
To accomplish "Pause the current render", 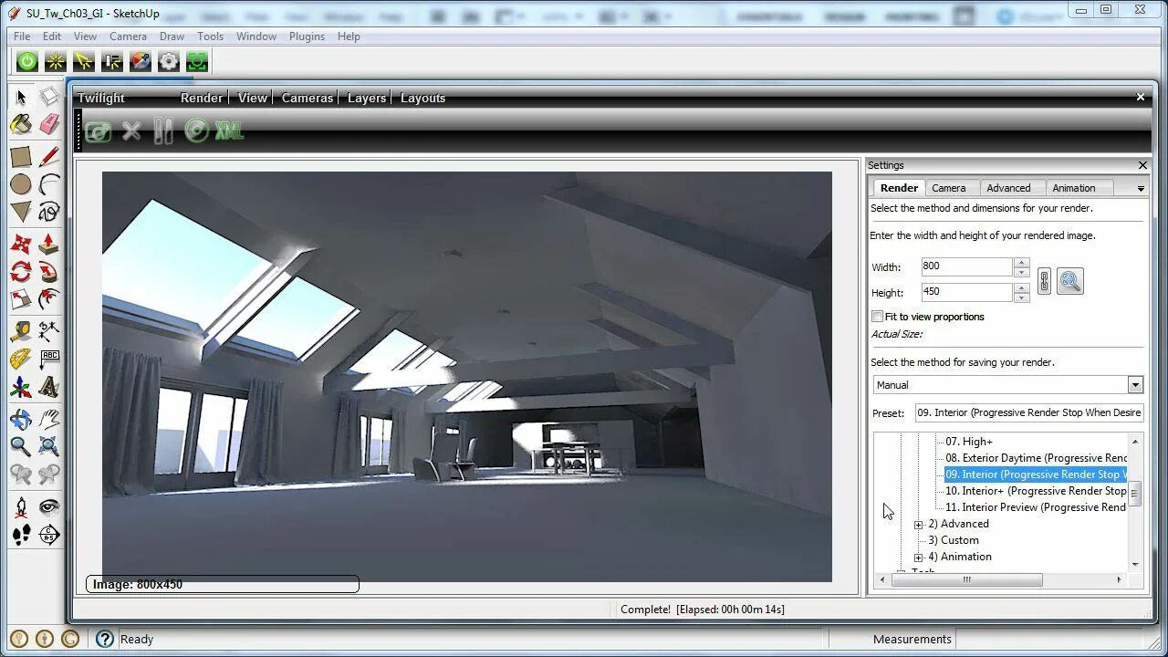I will pos(162,130).
